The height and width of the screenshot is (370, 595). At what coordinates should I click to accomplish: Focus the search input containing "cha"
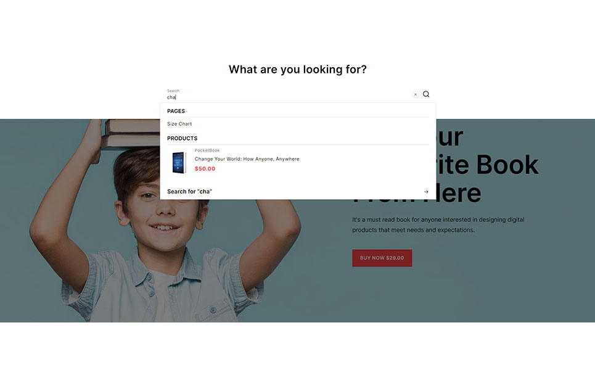(289, 97)
